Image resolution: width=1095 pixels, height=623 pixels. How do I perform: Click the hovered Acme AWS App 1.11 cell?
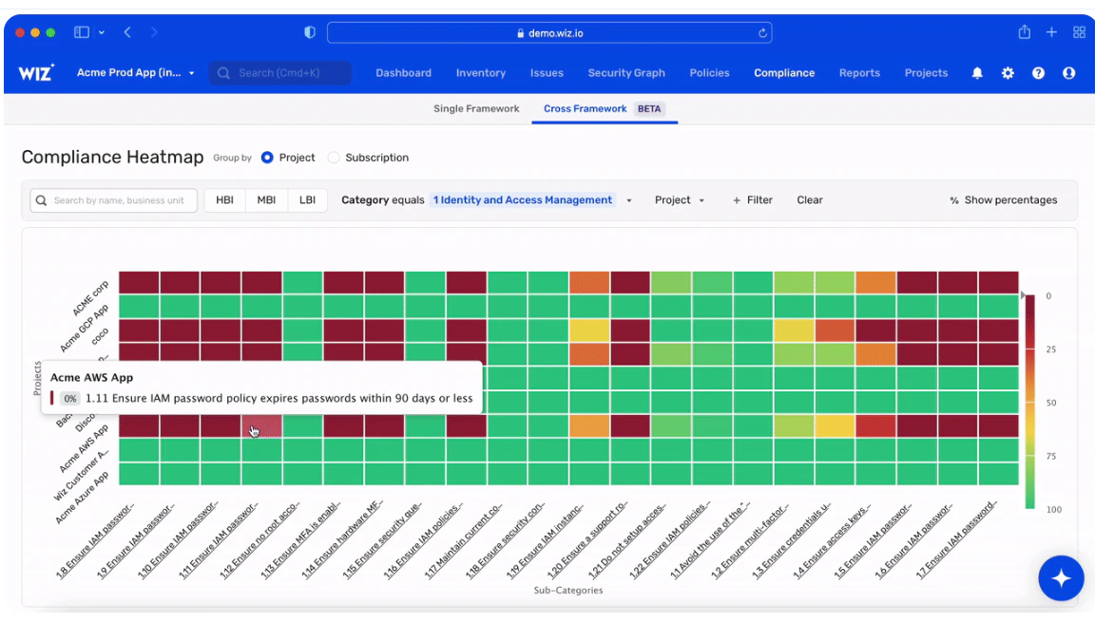click(x=262, y=426)
